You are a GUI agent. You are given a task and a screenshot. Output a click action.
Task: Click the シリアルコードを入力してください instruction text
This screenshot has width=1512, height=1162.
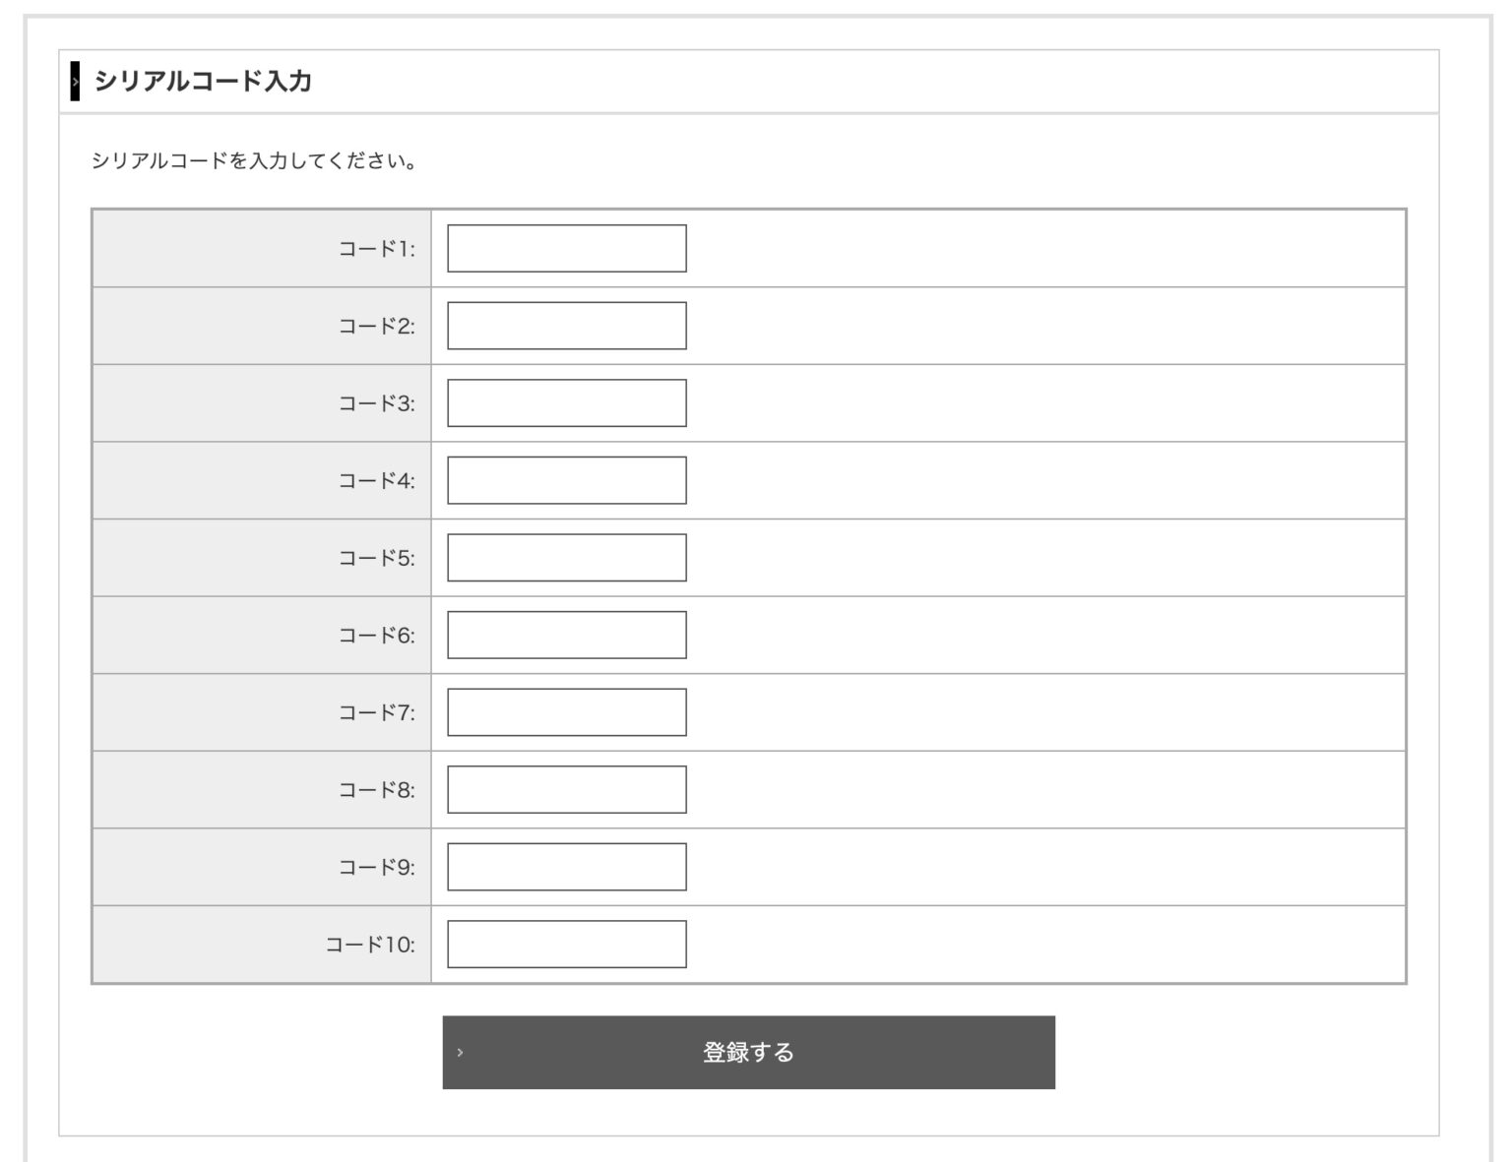click(255, 160)
